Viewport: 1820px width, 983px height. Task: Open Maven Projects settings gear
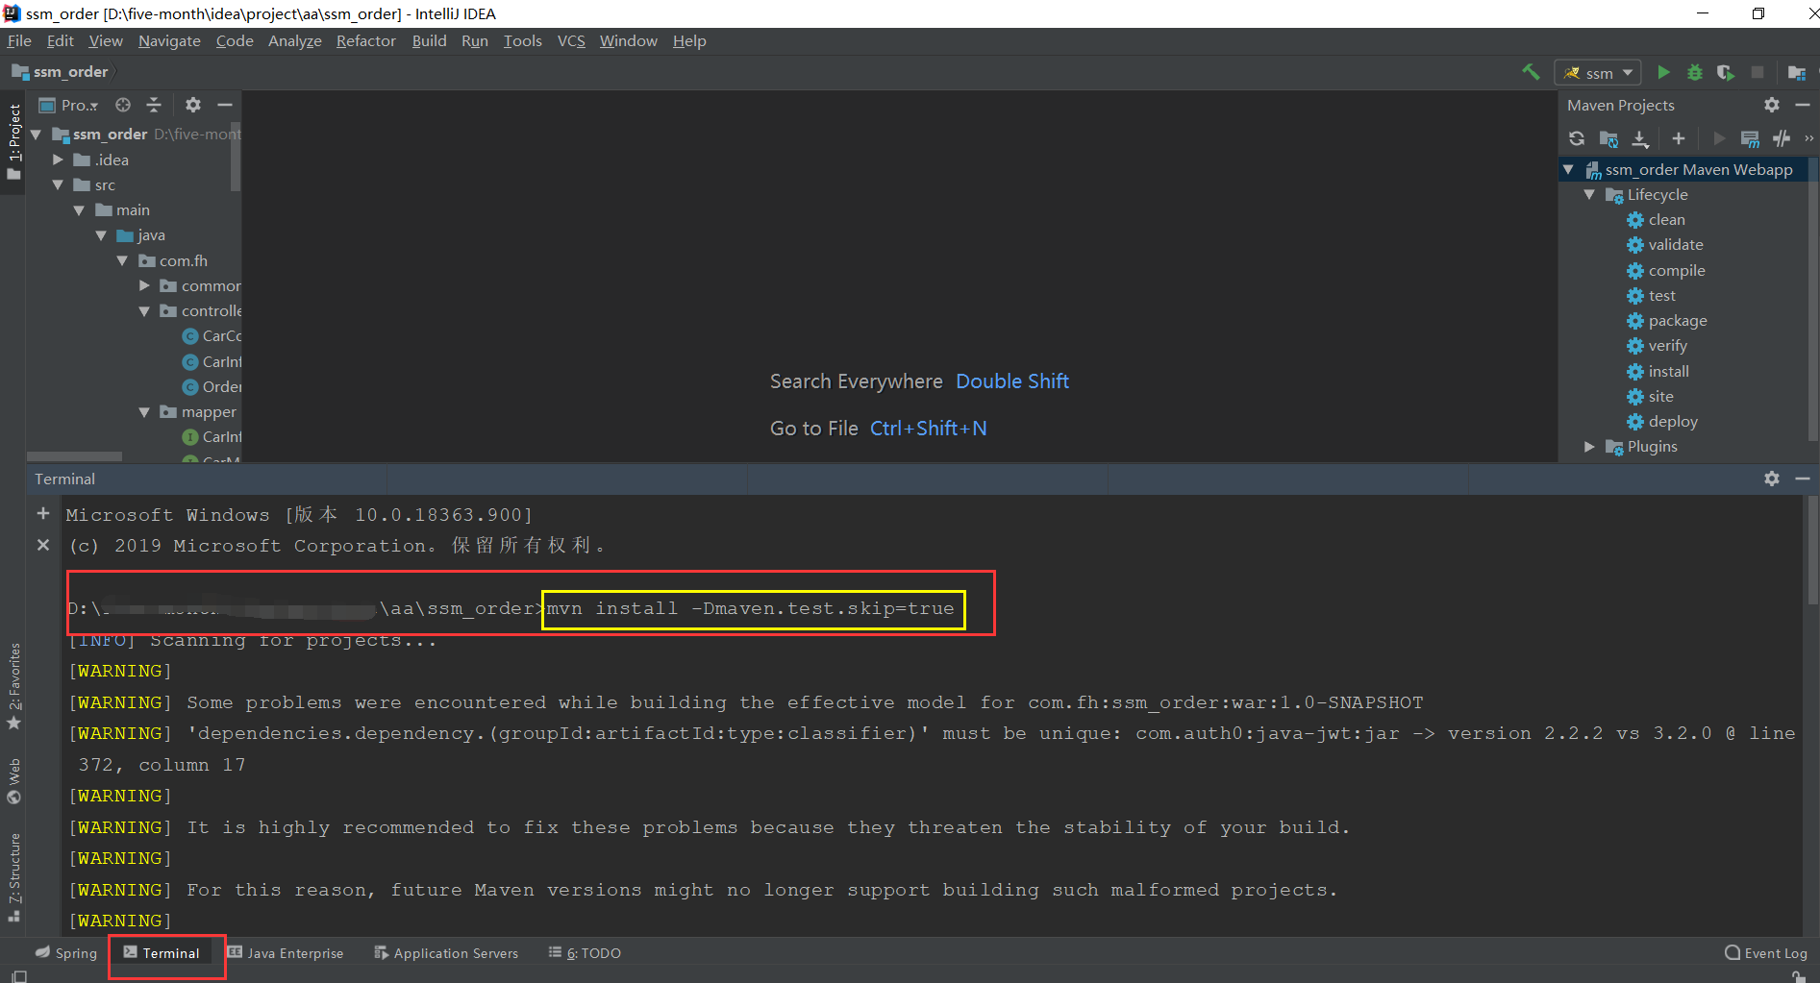[1771, 105]
